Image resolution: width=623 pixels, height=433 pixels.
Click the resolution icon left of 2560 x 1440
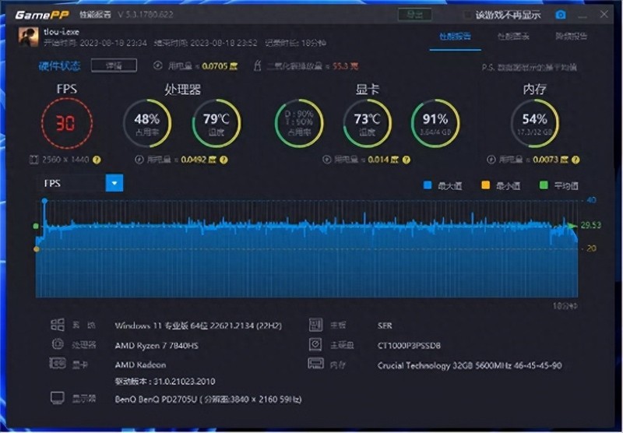click(34, 160)
